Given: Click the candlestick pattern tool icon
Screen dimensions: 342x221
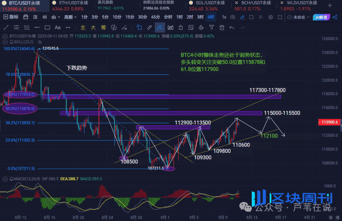Looking at the screenshot, I should click(170, 28).
